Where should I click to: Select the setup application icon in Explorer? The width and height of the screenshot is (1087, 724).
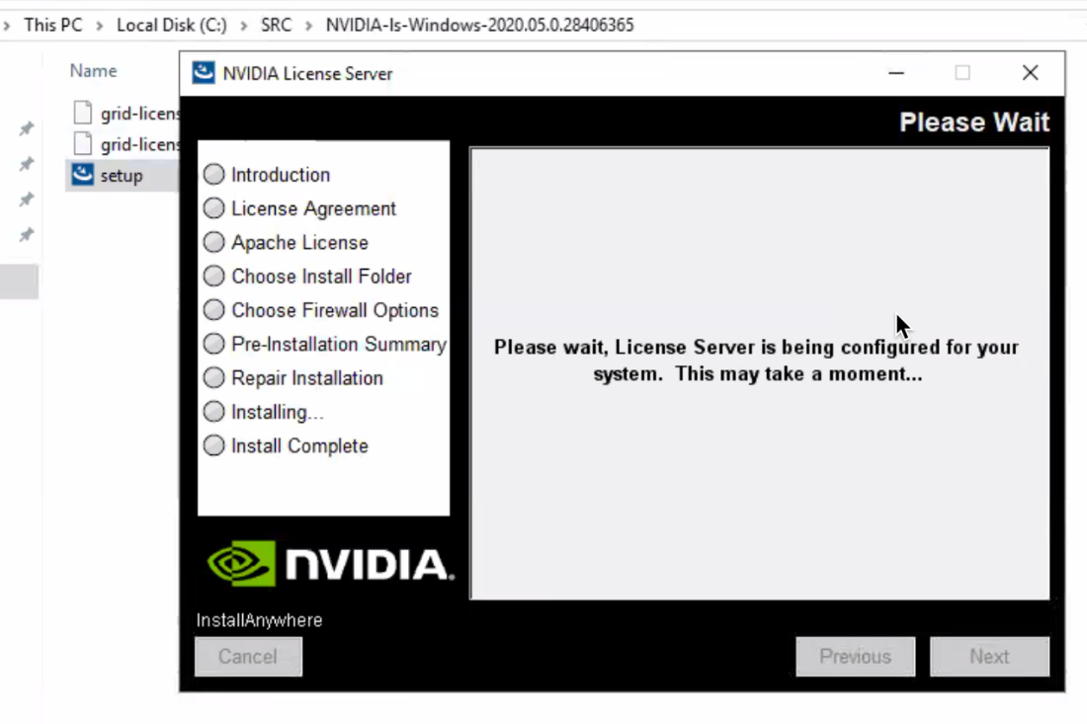82,175
